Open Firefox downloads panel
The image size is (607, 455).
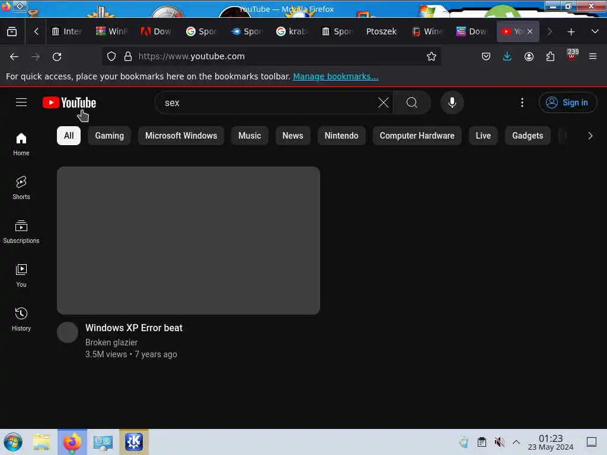coord(507,57)
